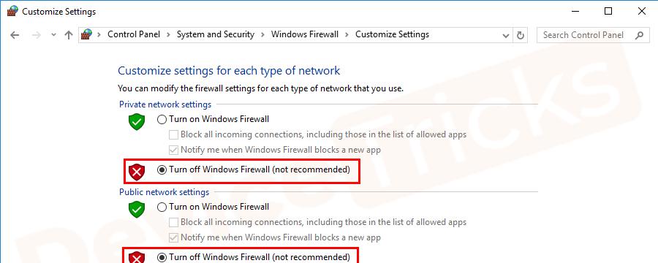Click the firewall icon in address bar

click(x=86, y=34)
